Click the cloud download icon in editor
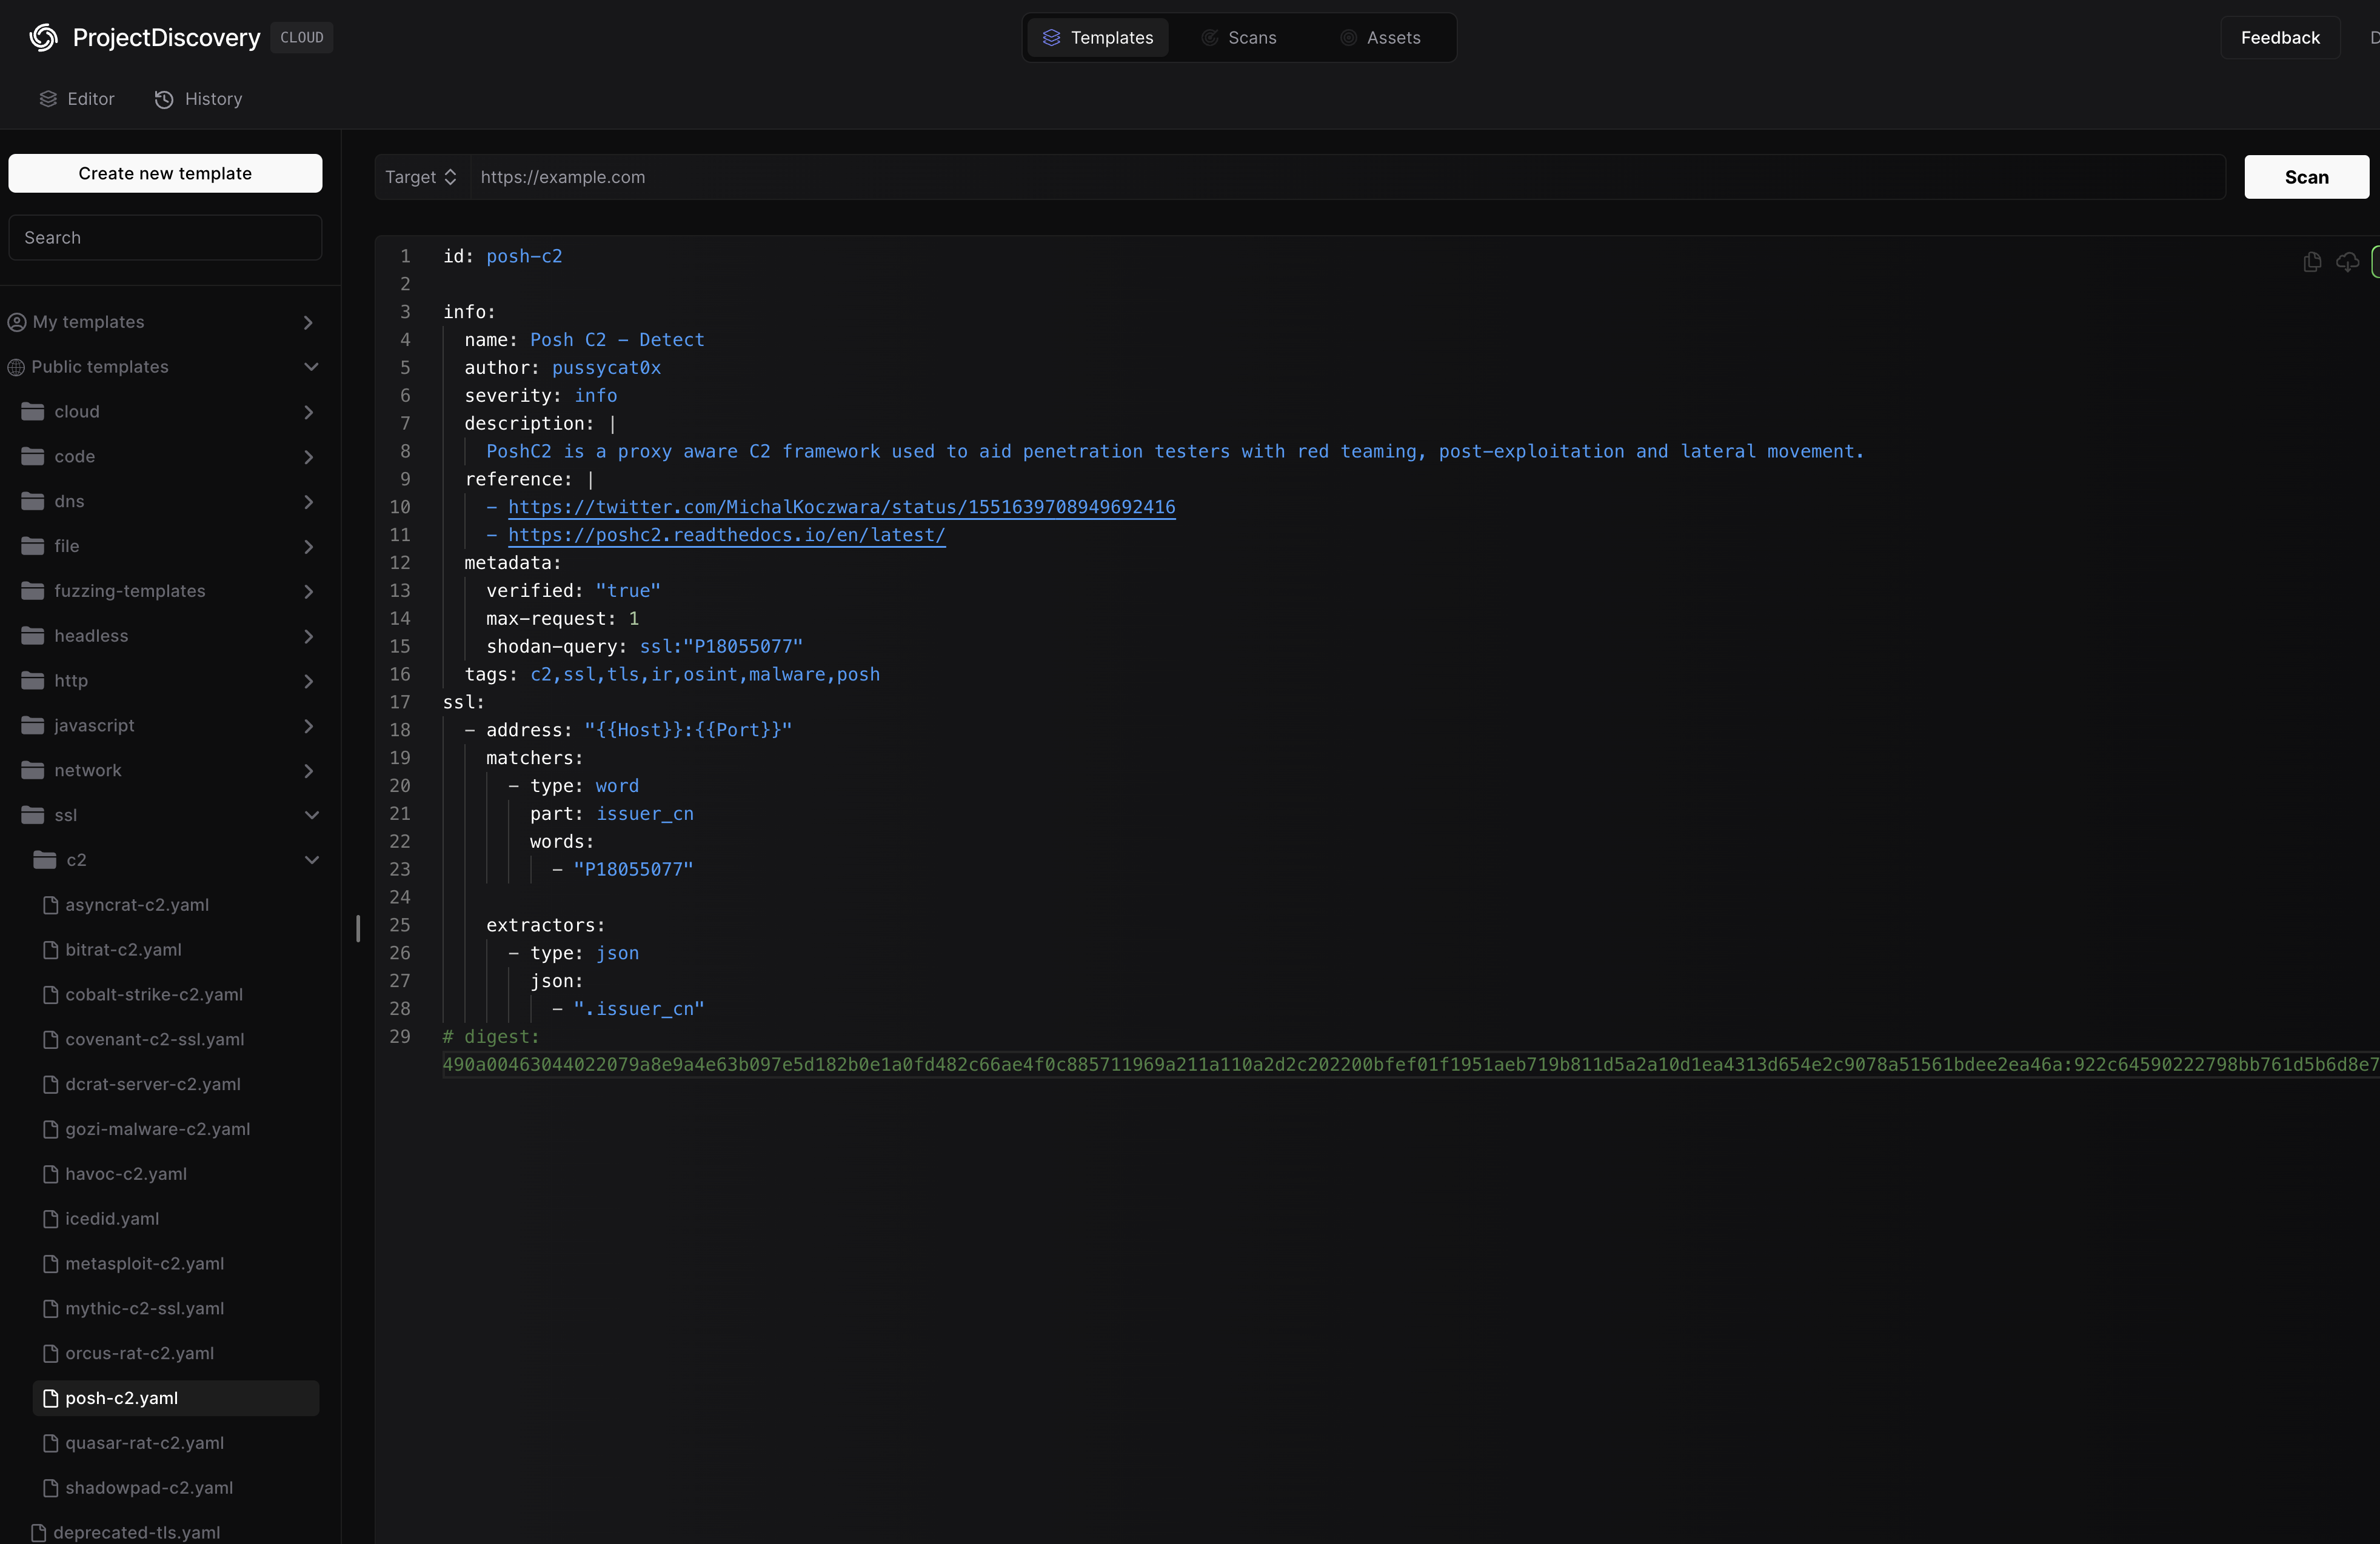 pos(2347,262)
